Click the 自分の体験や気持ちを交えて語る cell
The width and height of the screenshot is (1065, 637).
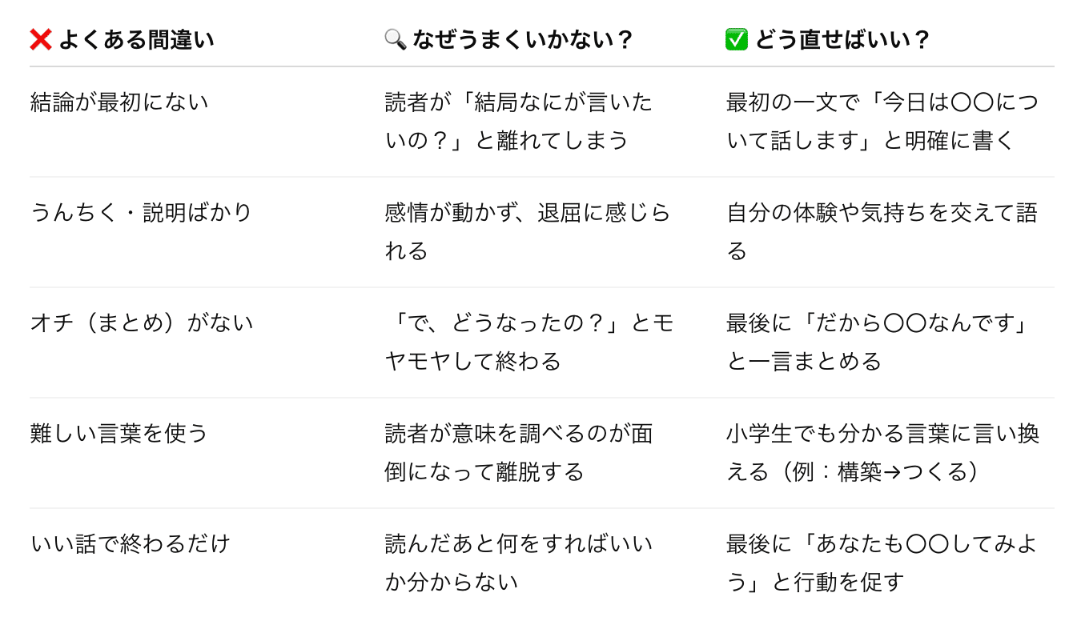[881, 232]
